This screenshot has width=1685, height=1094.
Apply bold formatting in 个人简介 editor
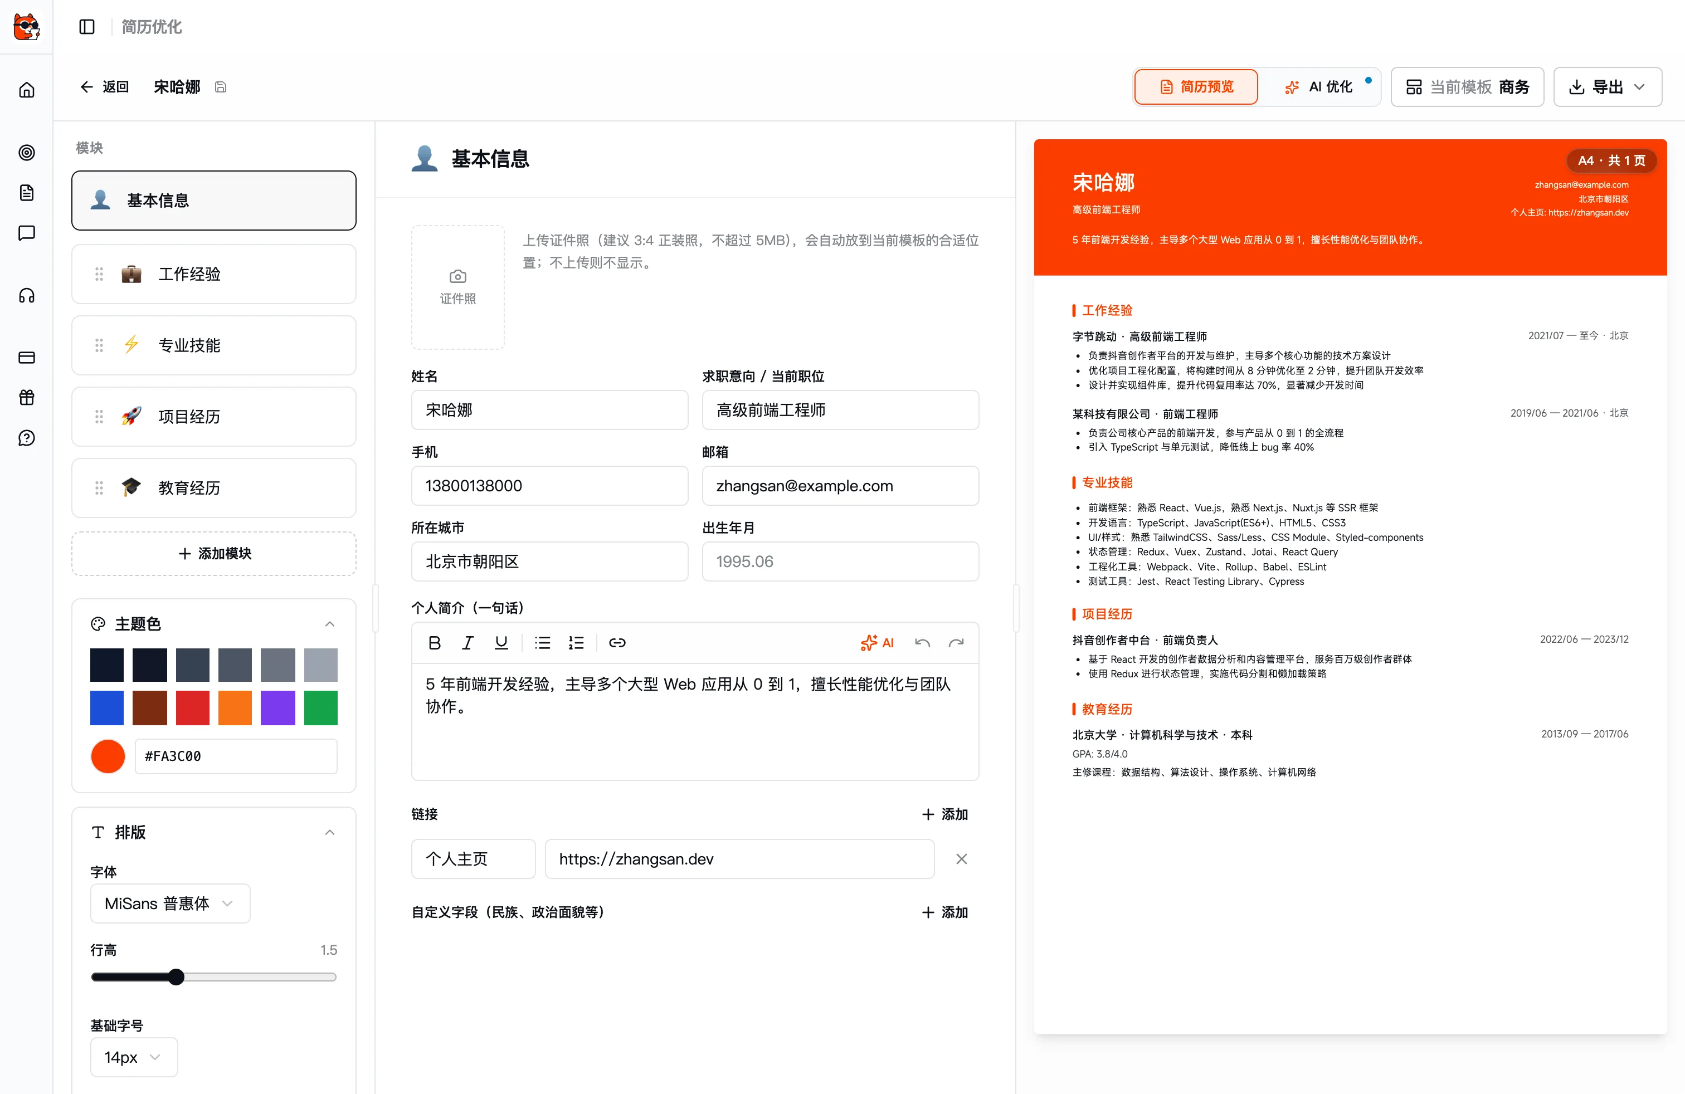pos(435,643)
